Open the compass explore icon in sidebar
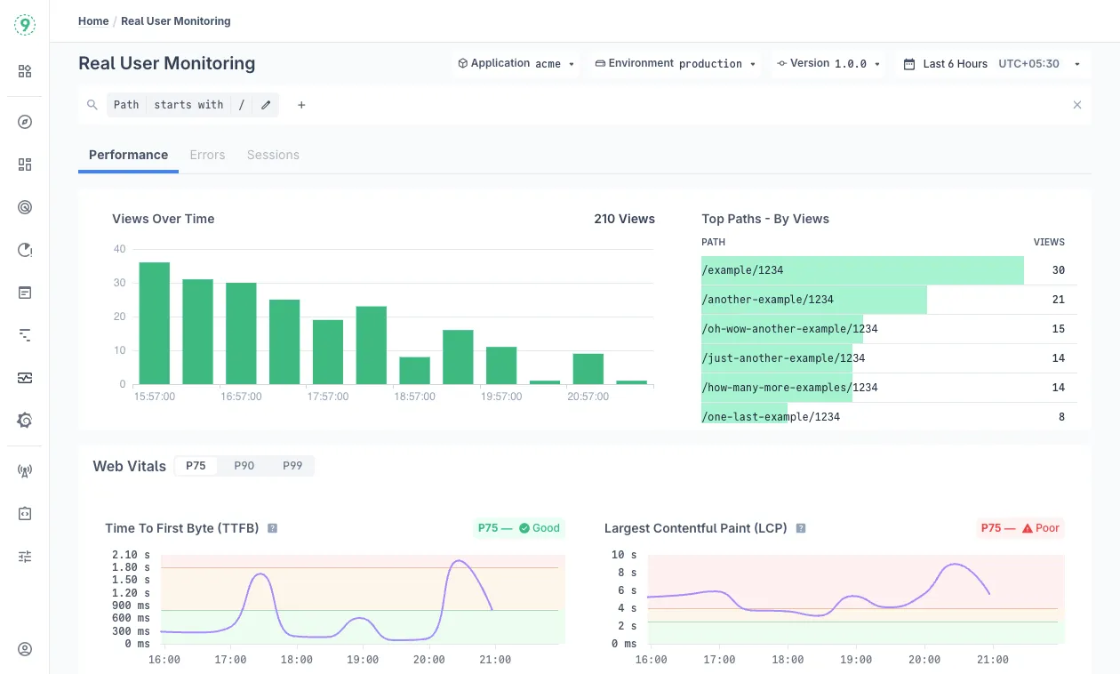This screenshot has height=674, width=1120. point(25,122)
